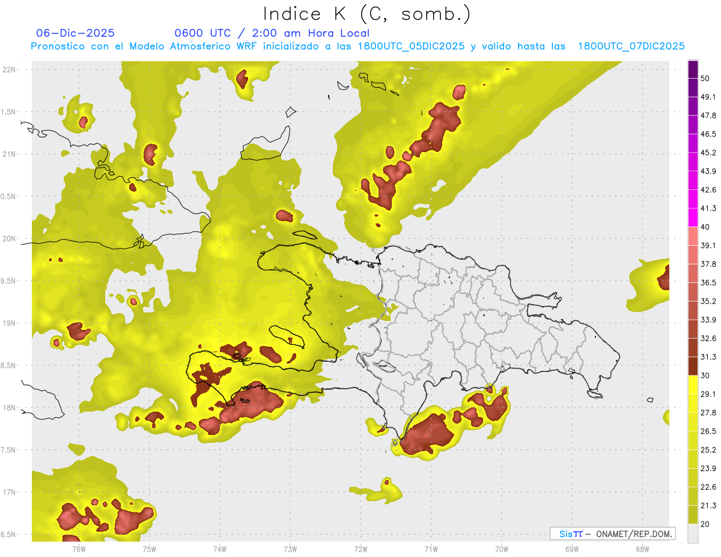Click the "0600 UTC / 2:00 am Hora Local" time label

(272, 33)
